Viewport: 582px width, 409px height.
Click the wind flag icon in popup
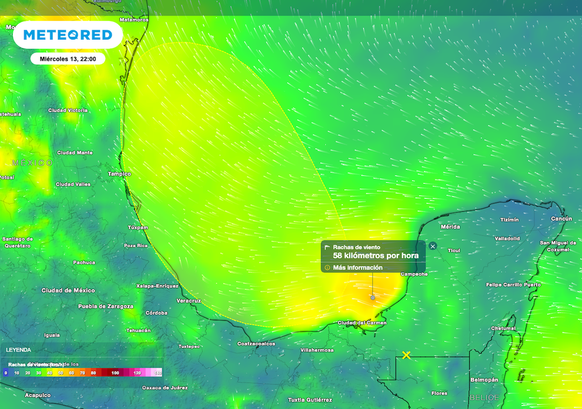click(x=327, y=248)
